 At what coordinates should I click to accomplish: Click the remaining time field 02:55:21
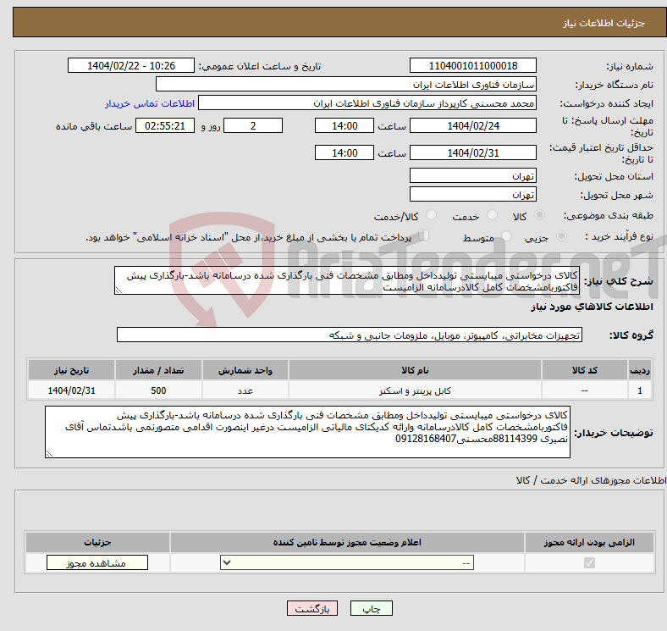164,125
